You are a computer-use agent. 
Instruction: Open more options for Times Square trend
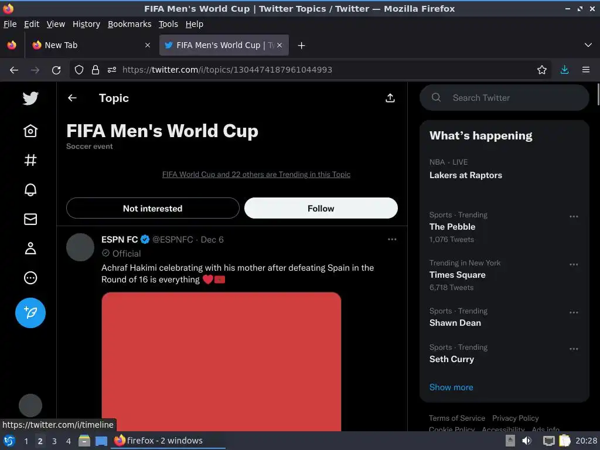[573, 264]
